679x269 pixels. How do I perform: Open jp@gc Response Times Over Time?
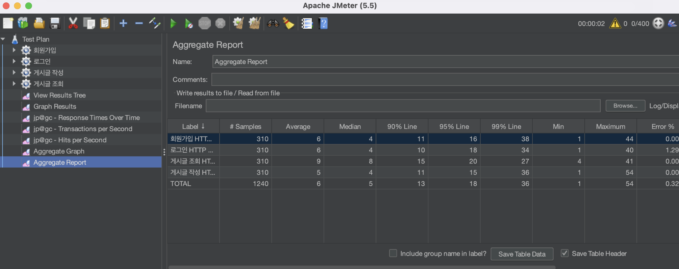(86, 118)
